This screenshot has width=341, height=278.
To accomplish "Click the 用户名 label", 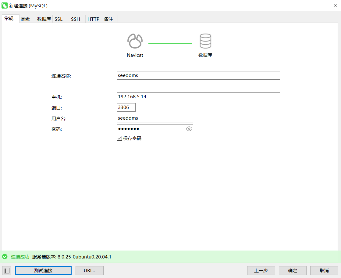I will point(59,119).
